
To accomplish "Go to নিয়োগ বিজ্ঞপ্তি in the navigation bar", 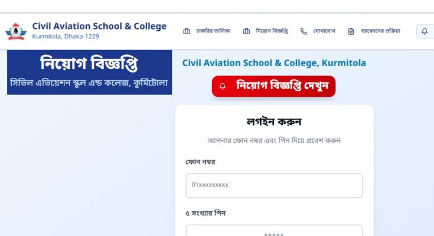I will pos(265,31).
